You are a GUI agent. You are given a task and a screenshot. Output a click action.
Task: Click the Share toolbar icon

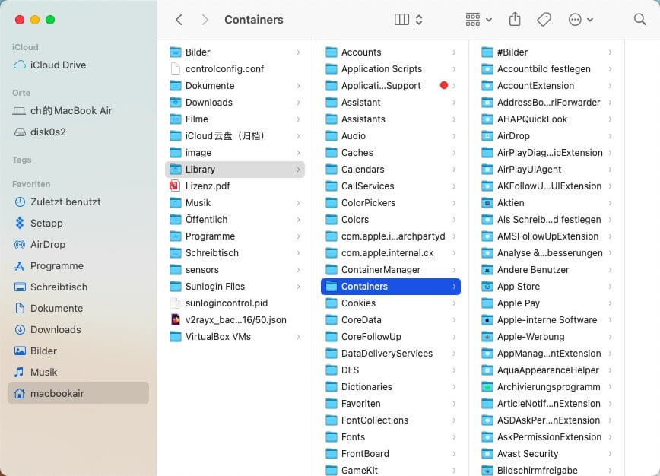515,19
